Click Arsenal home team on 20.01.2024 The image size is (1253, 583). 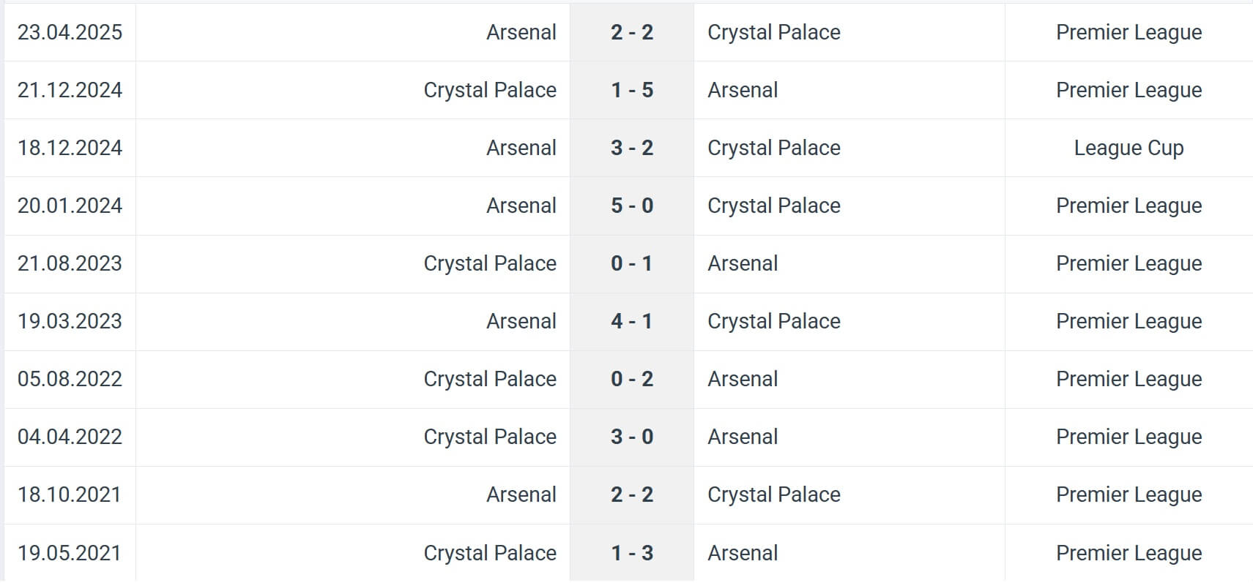click(521, 206)
